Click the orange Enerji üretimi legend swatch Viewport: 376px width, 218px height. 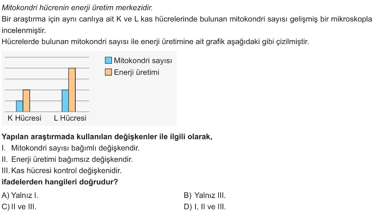click(x=108, y=72)
